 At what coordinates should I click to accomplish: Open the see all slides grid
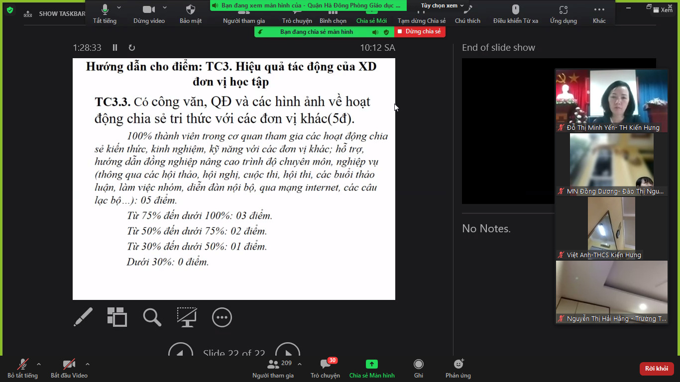[117, 317]
